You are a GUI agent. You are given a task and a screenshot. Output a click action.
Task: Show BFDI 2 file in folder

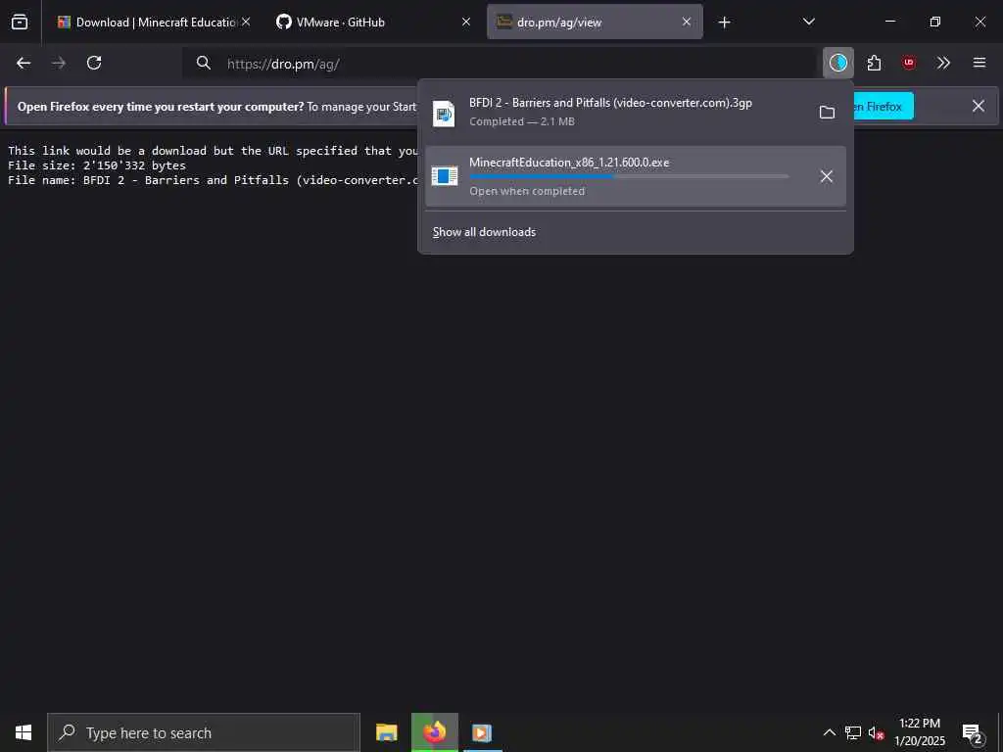[x=827, y=113]
